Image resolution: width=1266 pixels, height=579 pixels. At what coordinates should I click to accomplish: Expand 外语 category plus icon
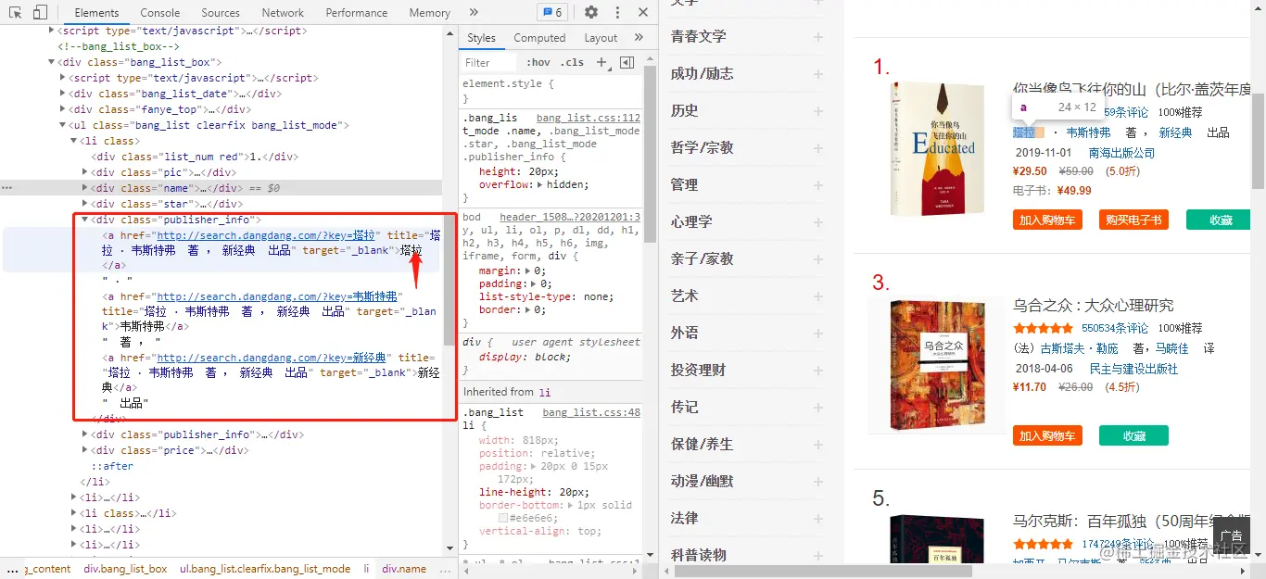[818, 334]
